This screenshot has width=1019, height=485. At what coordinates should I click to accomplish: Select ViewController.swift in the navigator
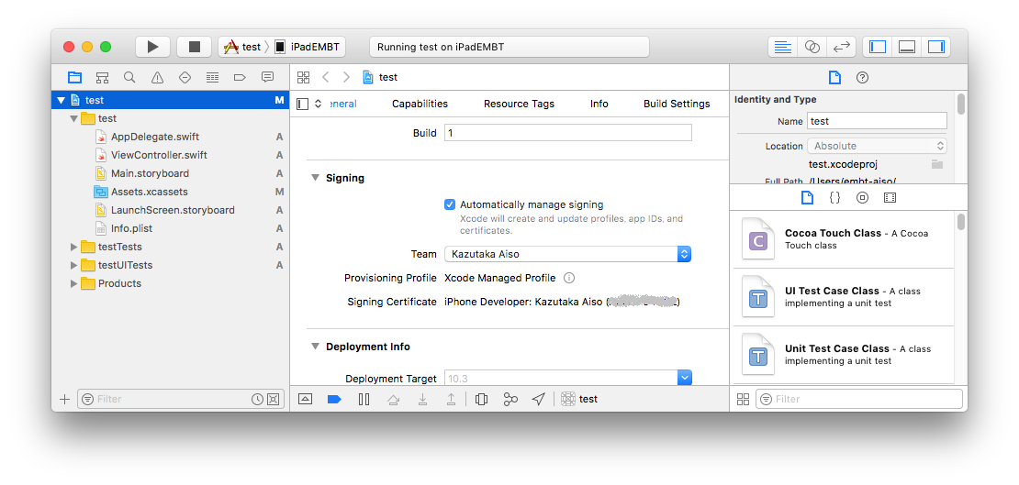(x=159, y=155)
